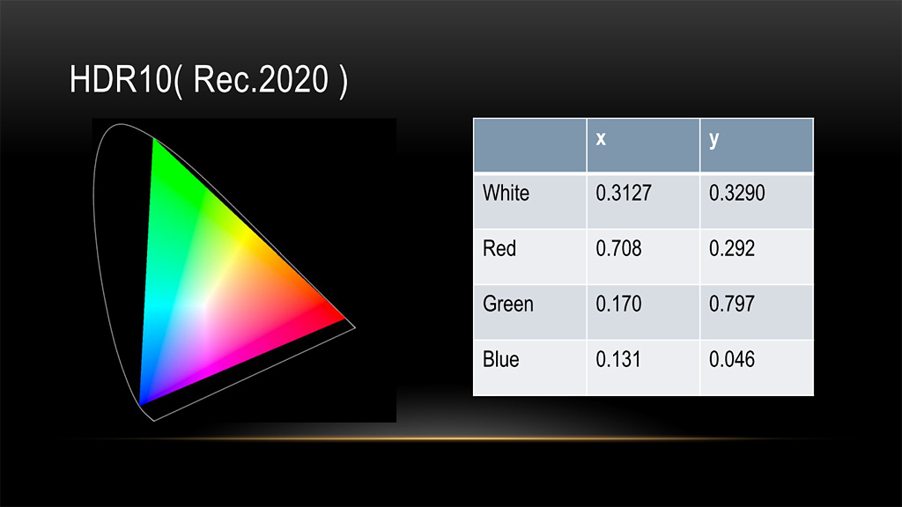Screen dimensions: 902x507
Task: Click the Red y value 0.292
Action: pyautogui.click(x=732, y=249)
